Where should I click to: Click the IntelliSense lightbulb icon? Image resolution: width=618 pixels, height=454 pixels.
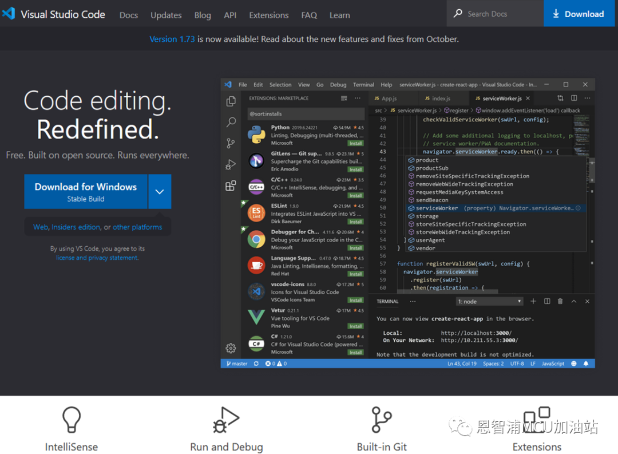tap(72, 420)
